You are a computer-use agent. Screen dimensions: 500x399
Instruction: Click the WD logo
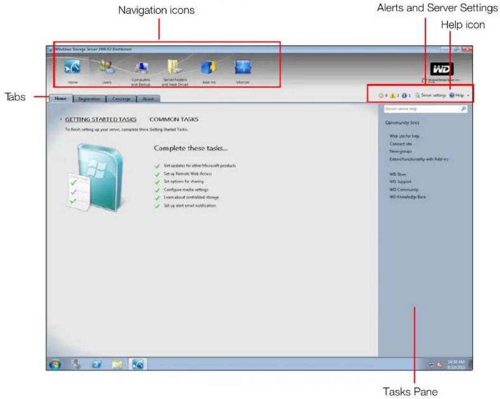(x=442, y=69)
